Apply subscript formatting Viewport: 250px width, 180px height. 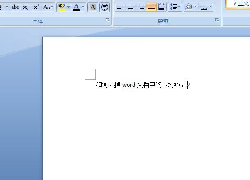coord(26,7)
